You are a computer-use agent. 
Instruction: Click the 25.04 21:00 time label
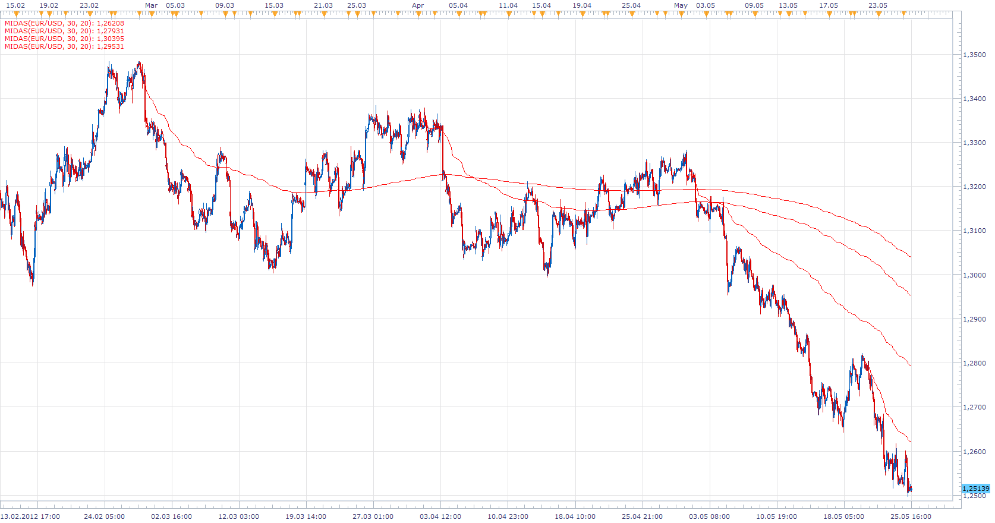click(x=642, y=516)
